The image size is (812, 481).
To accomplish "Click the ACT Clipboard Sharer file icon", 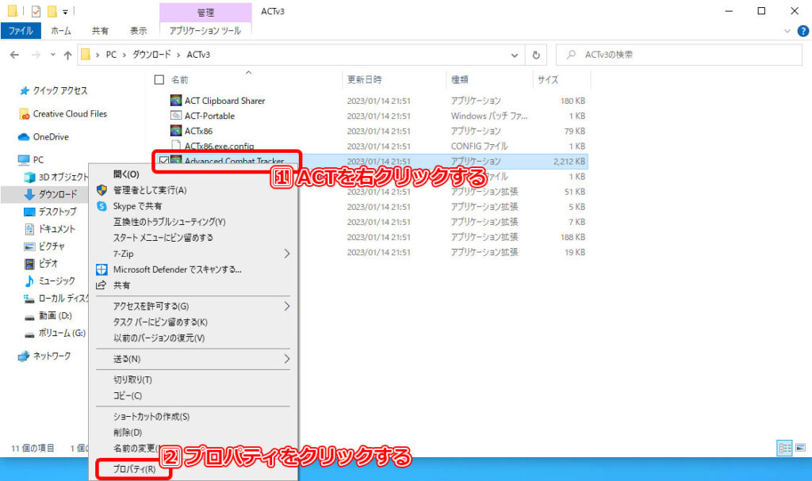I will tap(177, 101).
